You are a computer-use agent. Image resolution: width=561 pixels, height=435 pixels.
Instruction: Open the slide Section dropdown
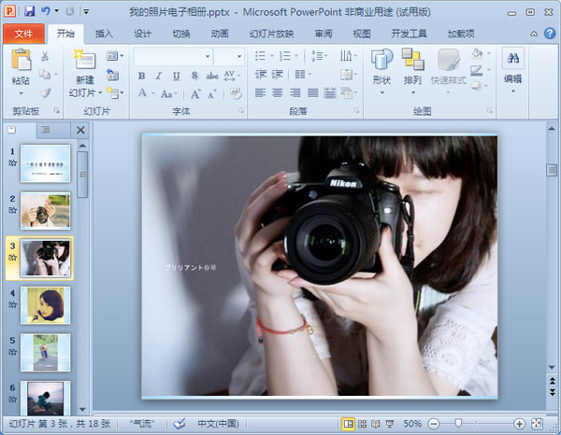pyautogui.click(x=115, y=93)
